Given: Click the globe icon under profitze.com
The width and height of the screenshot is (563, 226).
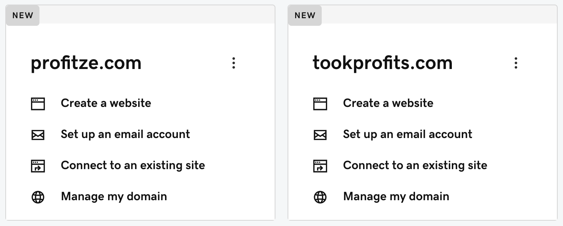Looking at the screenshot, I should 38,197.
